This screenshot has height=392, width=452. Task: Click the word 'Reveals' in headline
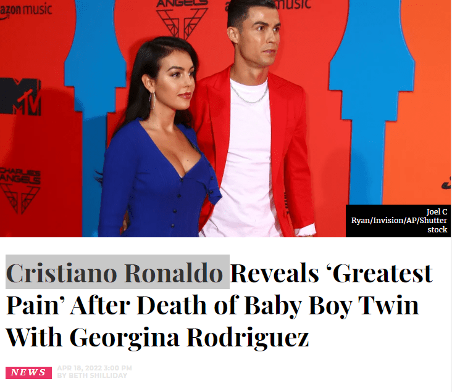pos(274,273)
